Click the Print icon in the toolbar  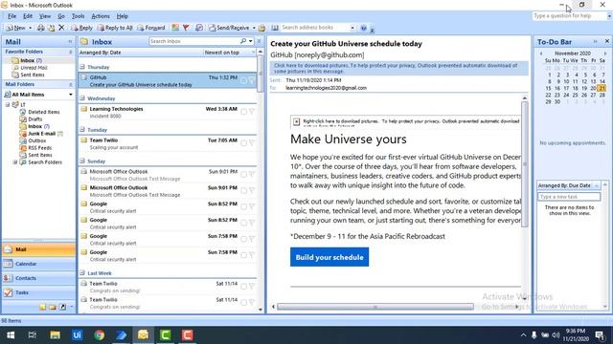click(40, 28)
